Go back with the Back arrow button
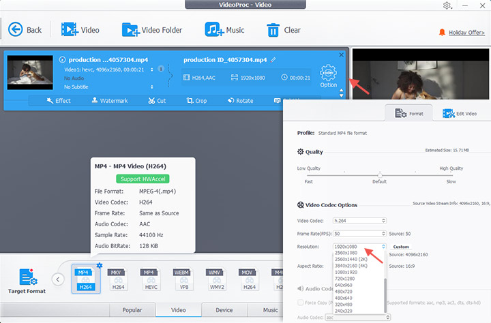The width and height of the screenshot is (491, 323). (25, 30)
